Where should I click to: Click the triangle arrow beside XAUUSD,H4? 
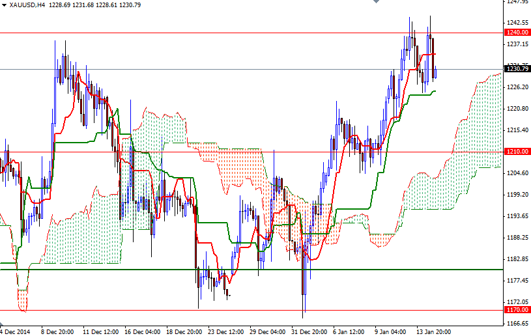tap(4, 5)
